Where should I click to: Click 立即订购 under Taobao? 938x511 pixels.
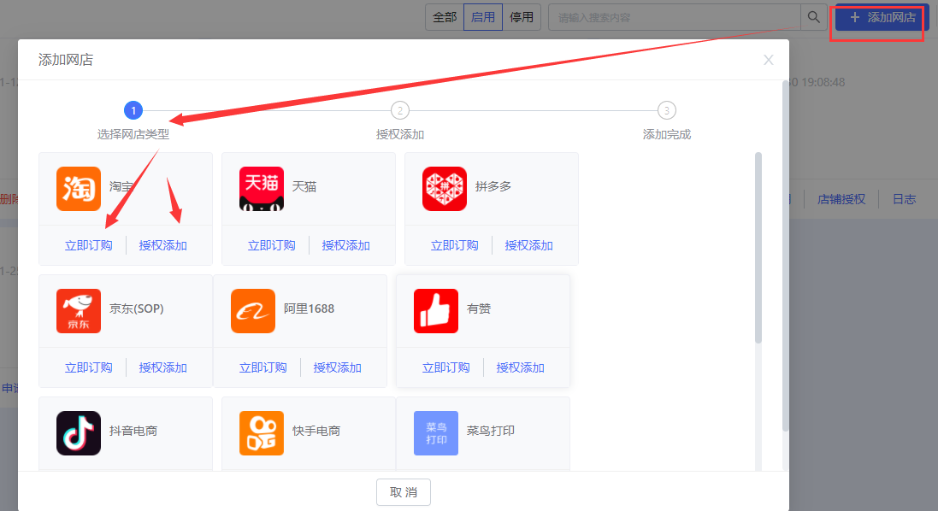(x=89, y=245)
